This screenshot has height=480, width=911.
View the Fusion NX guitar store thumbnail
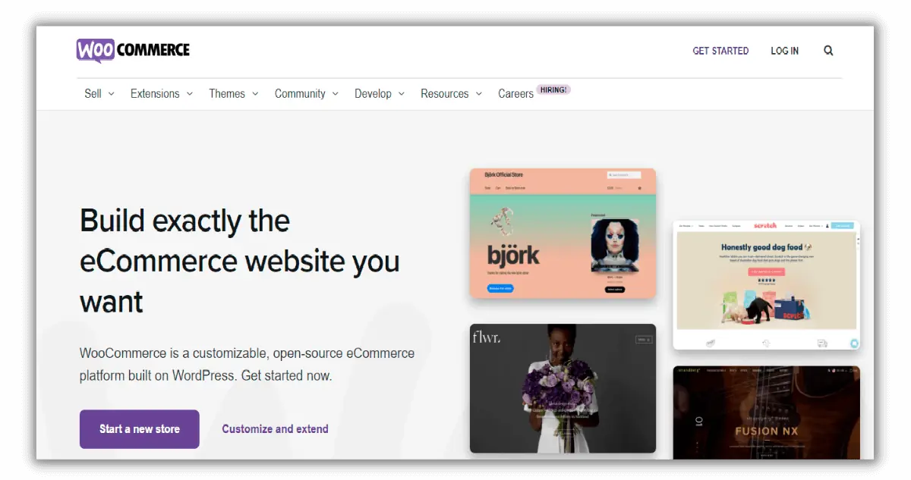(x=766, y=413)
